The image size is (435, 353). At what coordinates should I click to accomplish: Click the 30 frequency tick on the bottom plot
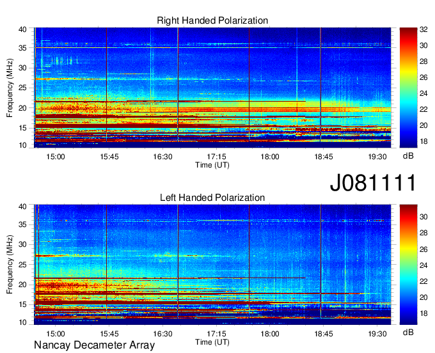(22, 244)
